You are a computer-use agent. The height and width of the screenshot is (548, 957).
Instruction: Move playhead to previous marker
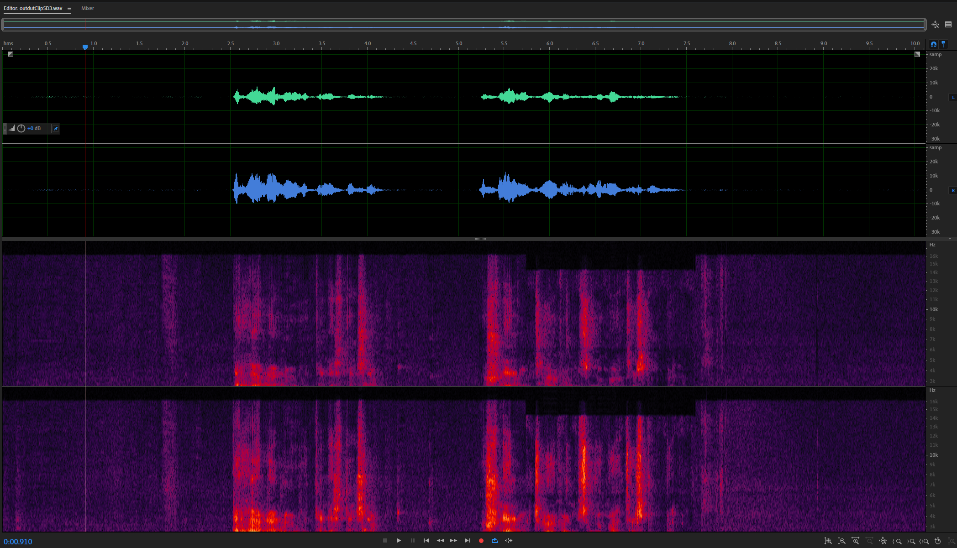click(426, 541)
